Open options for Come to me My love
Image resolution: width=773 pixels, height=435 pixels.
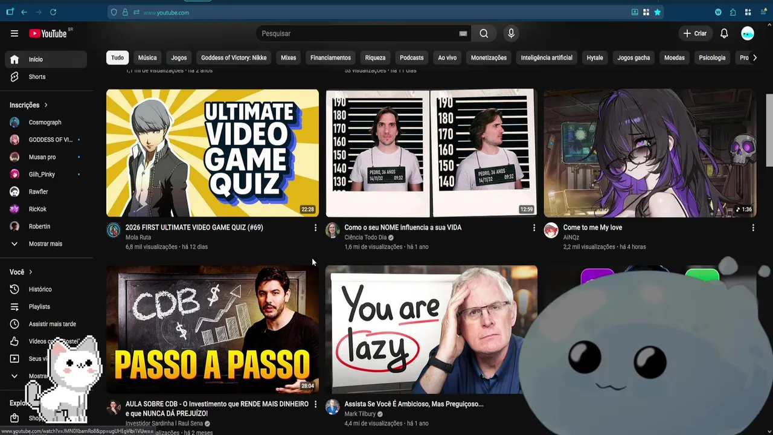pyautogui.click(x=753, y=228)
